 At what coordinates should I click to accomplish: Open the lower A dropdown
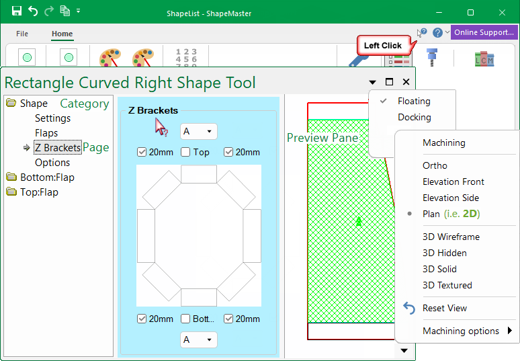tap(198, 340)
